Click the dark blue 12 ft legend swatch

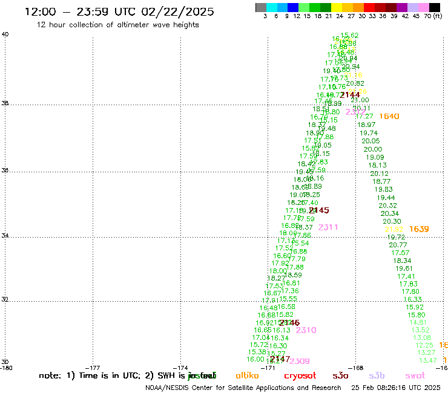(293, 7)
